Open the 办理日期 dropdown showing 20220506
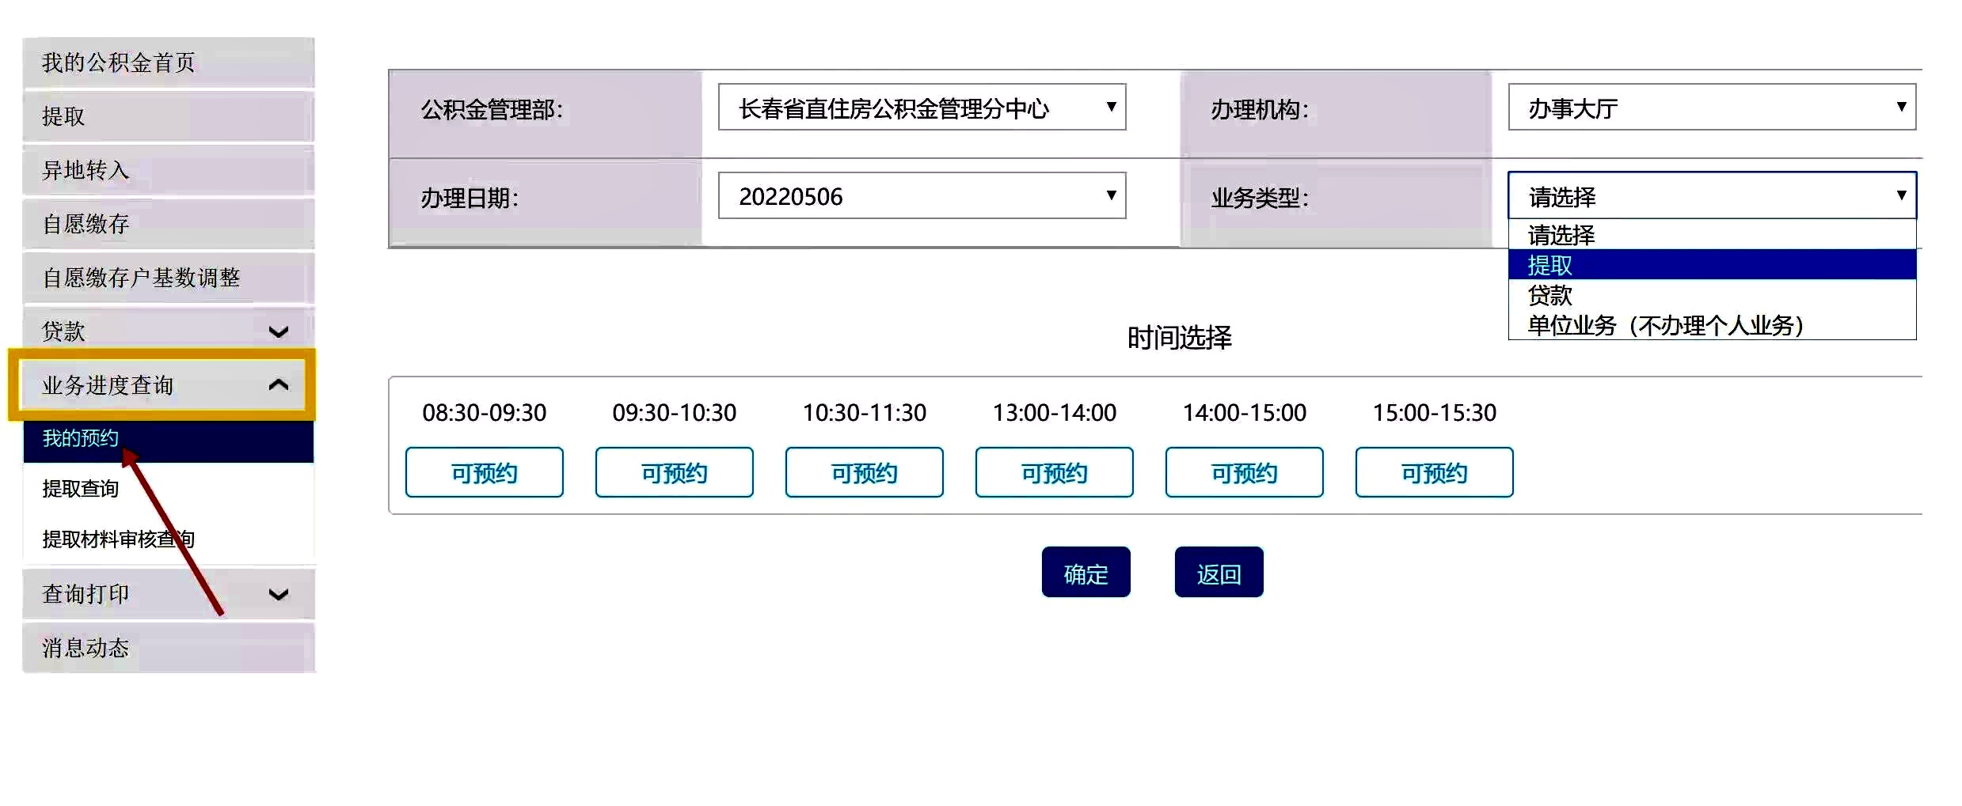 point(922,196)
